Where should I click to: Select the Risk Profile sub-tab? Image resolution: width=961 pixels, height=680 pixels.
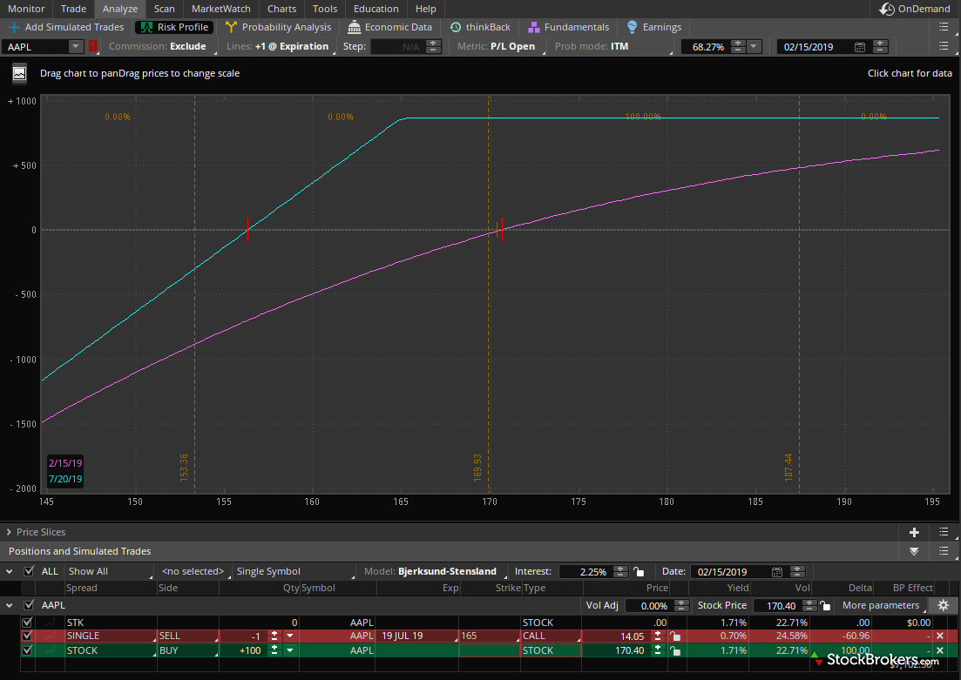174,27
